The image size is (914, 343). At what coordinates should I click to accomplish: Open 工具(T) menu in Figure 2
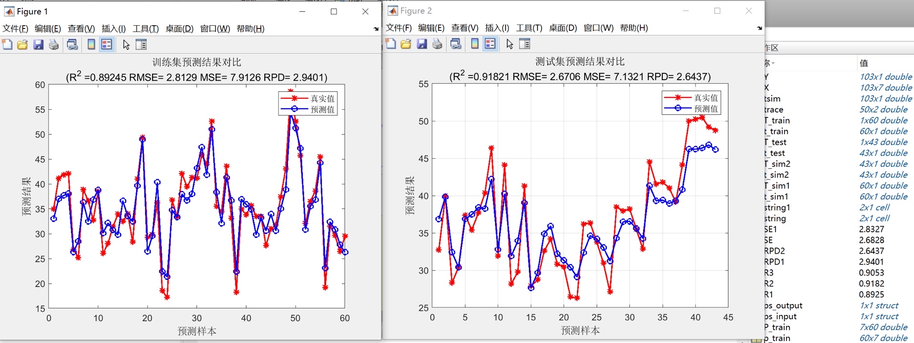pos(529,28)
